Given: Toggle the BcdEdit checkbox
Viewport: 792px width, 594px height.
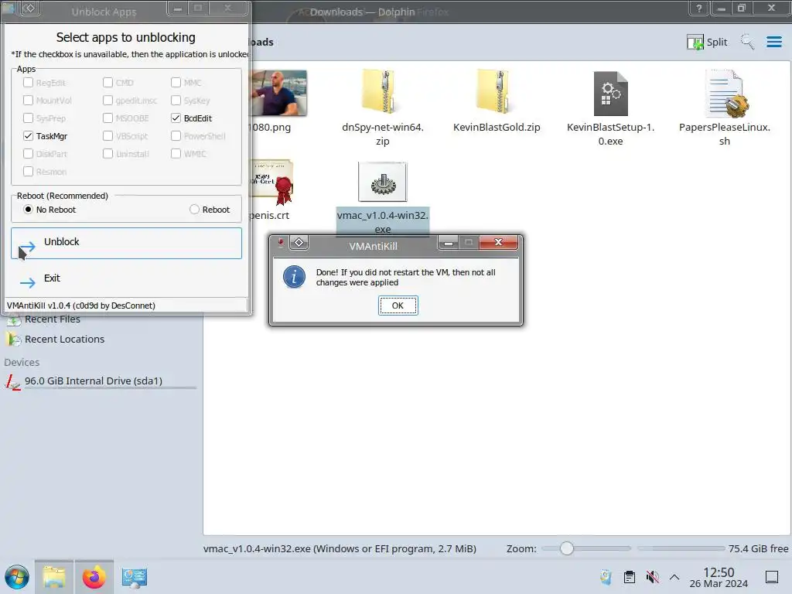Looking at the screenshot, I should pos(176,118).
